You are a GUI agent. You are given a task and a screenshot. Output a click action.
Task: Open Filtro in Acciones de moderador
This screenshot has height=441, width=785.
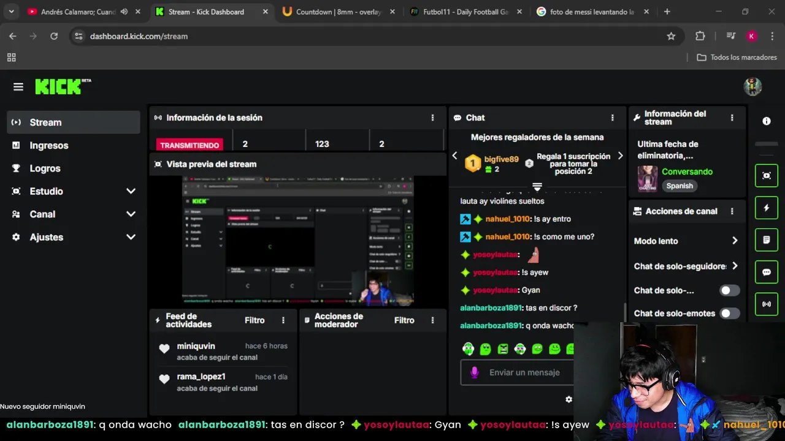pos(404,320)
